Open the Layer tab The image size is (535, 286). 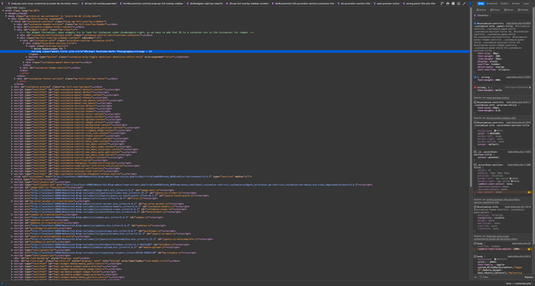526,4
